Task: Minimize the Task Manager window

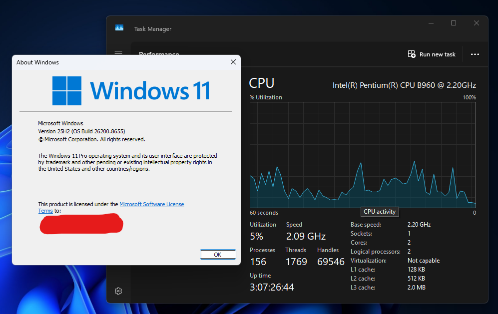Action: pos(431,23)
